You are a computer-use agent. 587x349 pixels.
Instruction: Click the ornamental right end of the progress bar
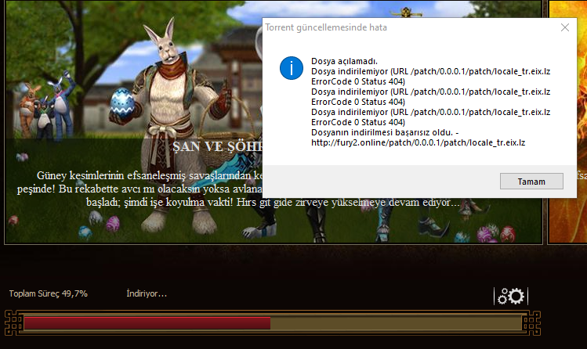[x=531, y=323]
